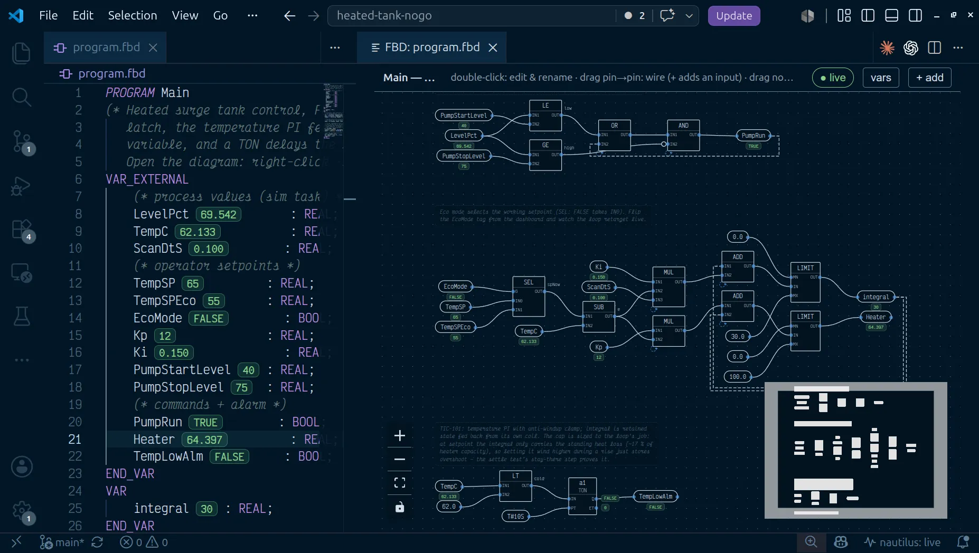Click Heater value 64.397 in code
The width and height of the screenshot is (979, 553).
point(204,440)
